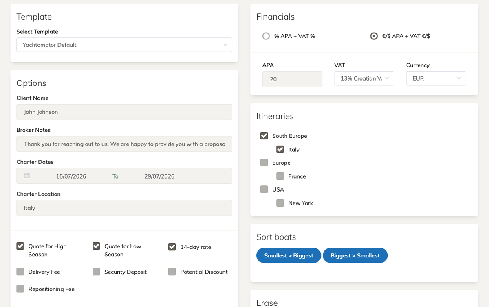Check the France itinerary

(280, 176)
